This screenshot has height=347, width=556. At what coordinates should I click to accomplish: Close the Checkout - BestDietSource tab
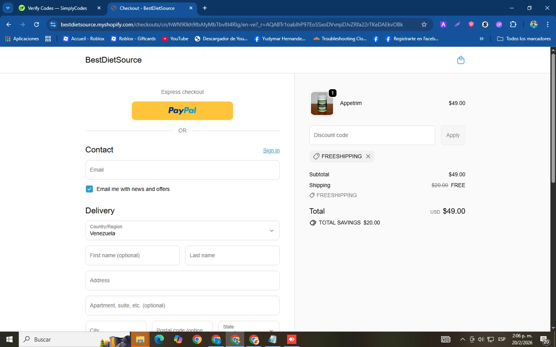191,8
